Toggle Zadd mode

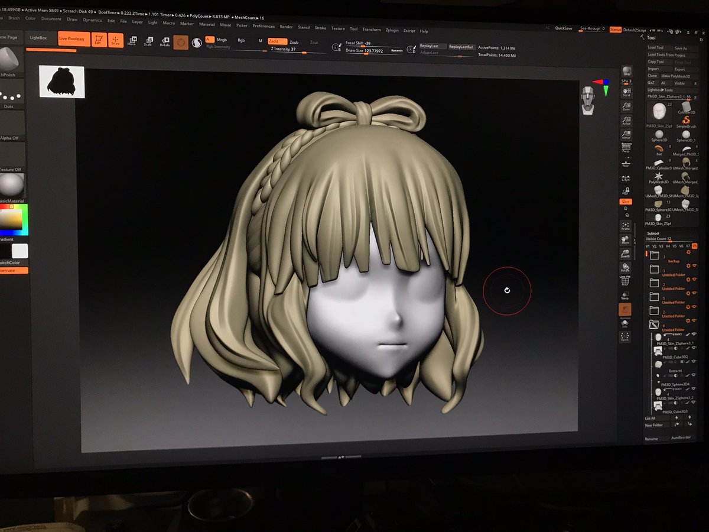click(x=277, y=41)
